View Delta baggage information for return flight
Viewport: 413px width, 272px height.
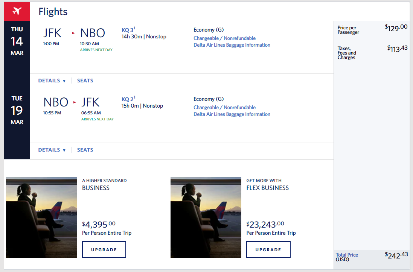pos(232,114)
